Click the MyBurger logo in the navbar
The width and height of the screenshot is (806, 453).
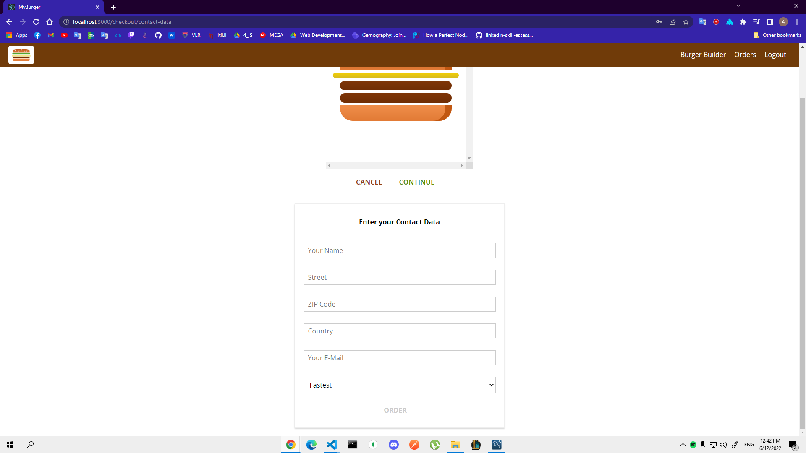tap(21, 55)
